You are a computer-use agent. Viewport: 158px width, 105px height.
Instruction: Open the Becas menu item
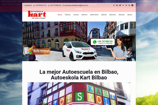pyautogui.click(x=130, y=15)
